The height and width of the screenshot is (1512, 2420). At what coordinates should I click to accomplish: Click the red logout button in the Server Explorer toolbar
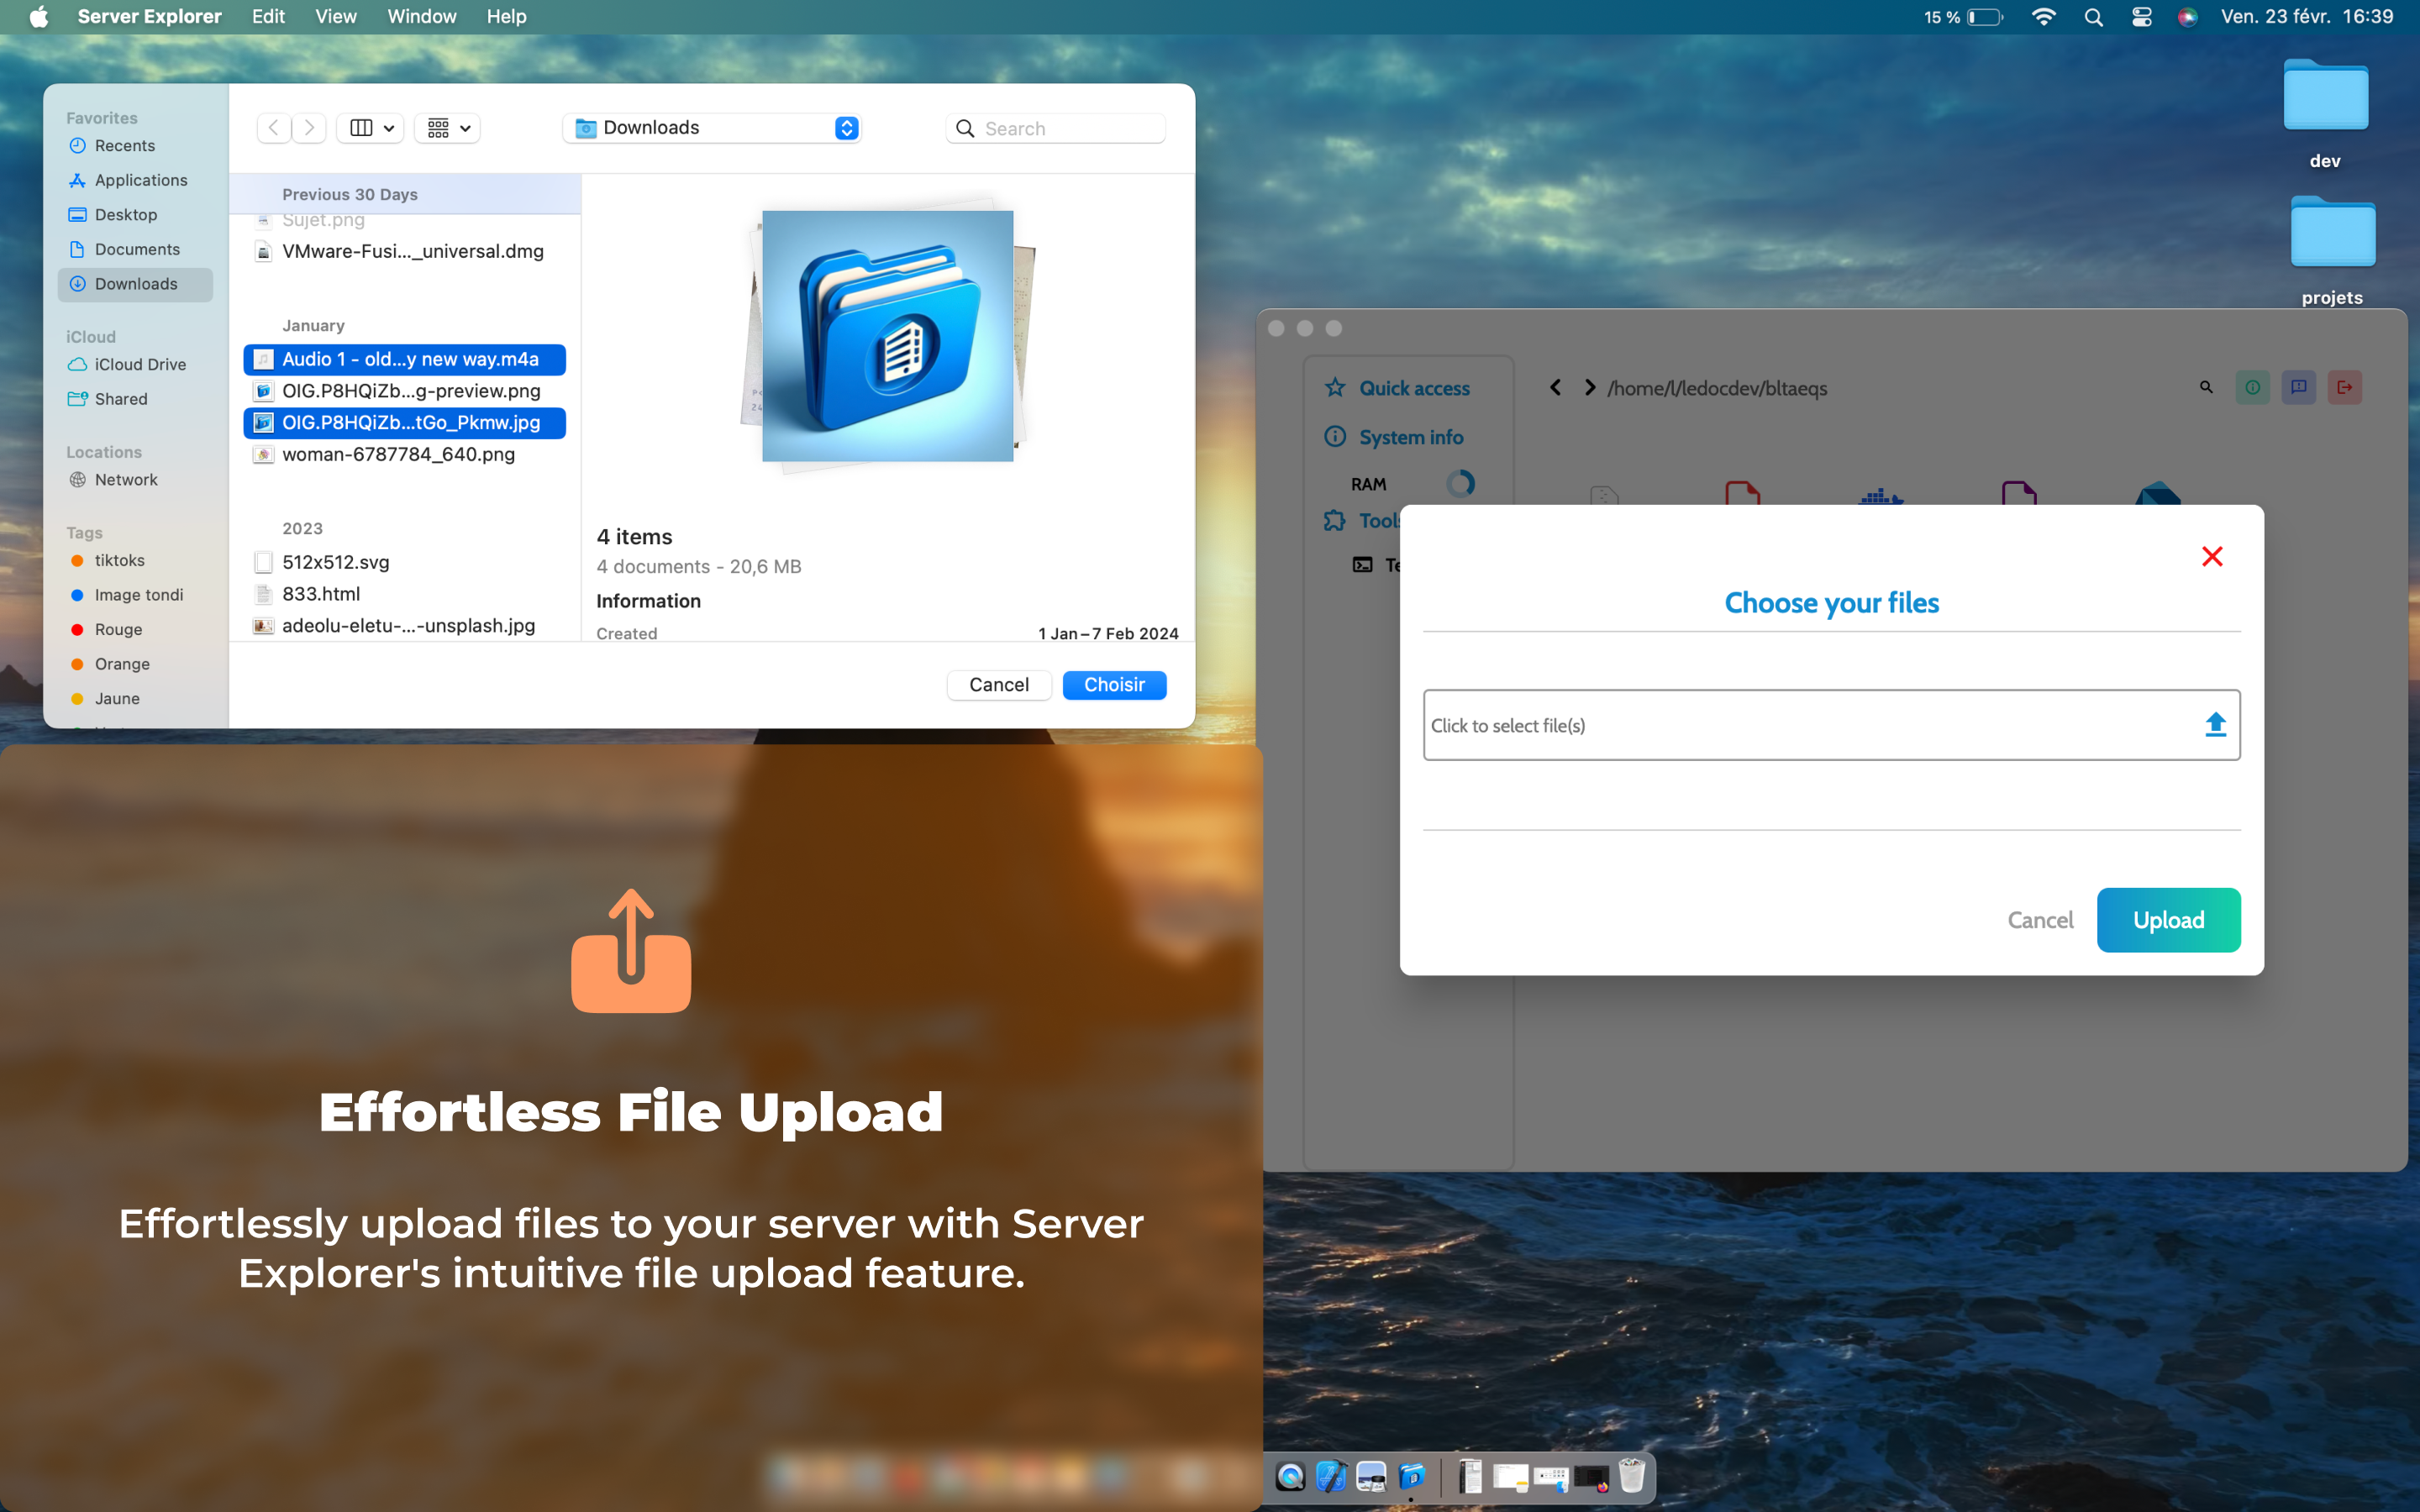point(2344,388)
